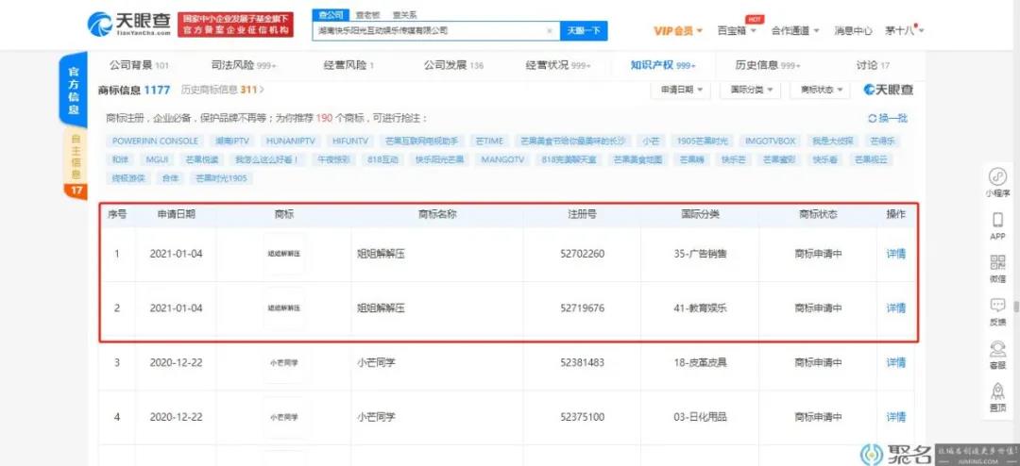
Task: Expand the 申请日期 filter dropdown
Action: (x=679, y=90)
